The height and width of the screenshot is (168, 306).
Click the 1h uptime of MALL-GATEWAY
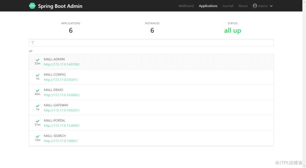[x=38, y=109]
